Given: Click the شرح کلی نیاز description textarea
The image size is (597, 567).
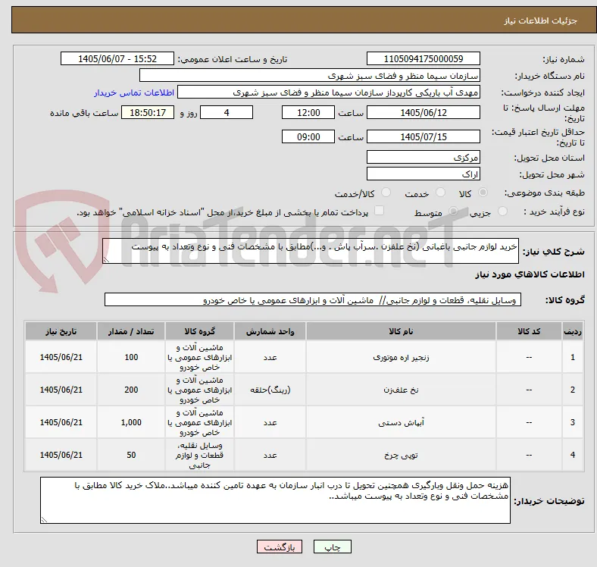Looking at the screenshot, I should (x=311, y=251).
